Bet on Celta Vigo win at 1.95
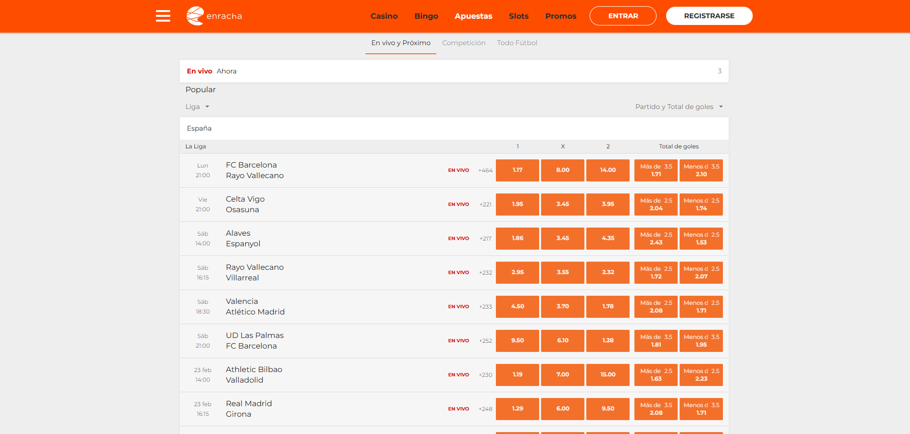 click(x=518, y=205)
